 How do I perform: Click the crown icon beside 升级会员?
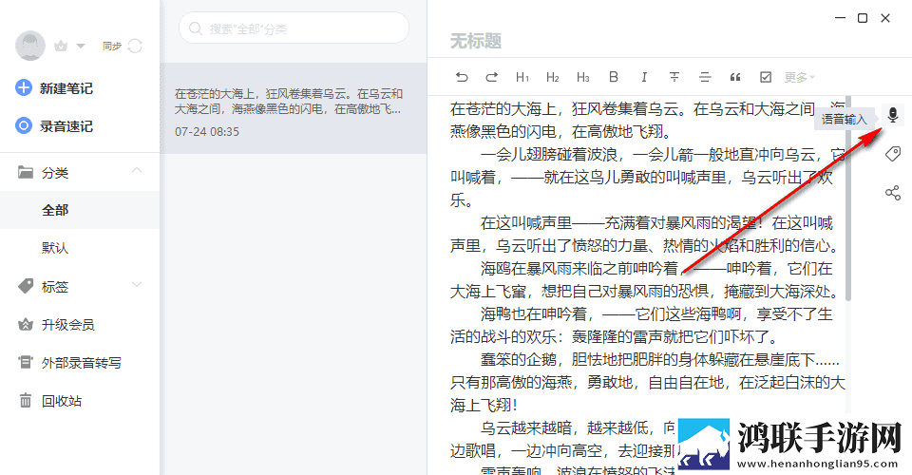point(26,324)
